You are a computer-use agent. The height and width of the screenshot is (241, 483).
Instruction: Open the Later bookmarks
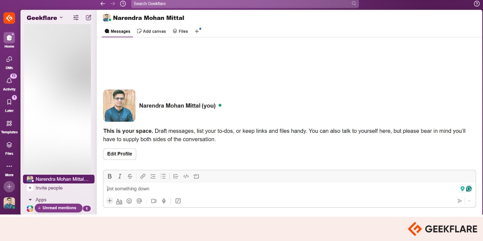(9, 105)
